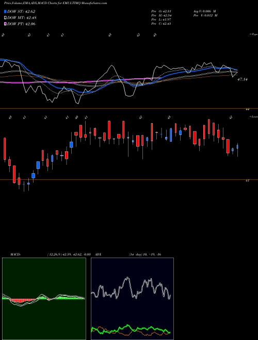Click the ADX (14 day) values text

click(x=145, y=254)
